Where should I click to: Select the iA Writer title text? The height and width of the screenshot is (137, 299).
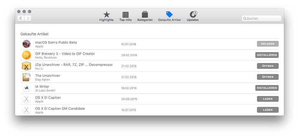click(42, 86)
